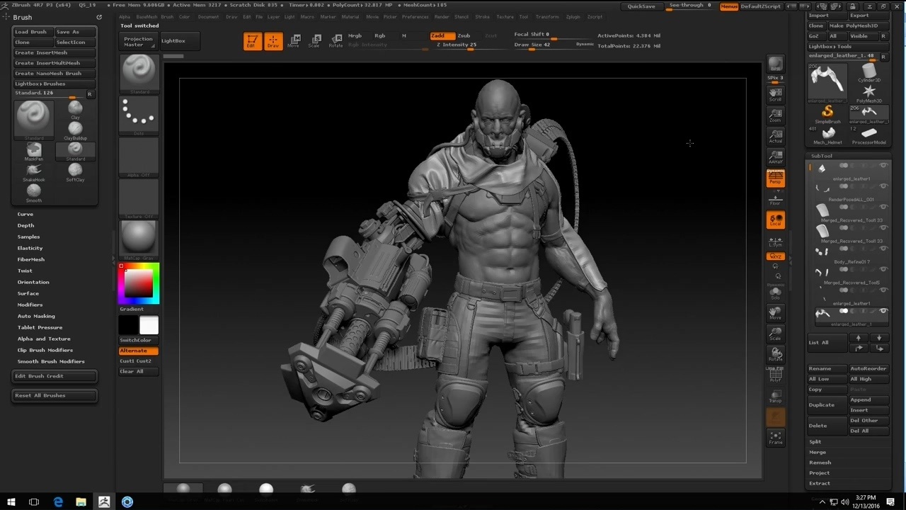The height and width of the screenshot is (510, 906).
Task: Open the Render menu
Action: coord(442,17)
